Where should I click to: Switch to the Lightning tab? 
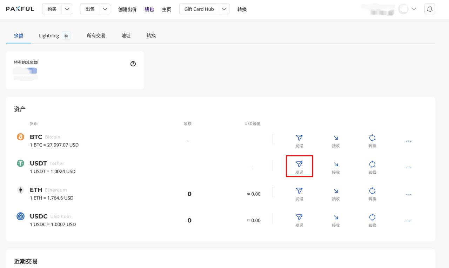49,35
